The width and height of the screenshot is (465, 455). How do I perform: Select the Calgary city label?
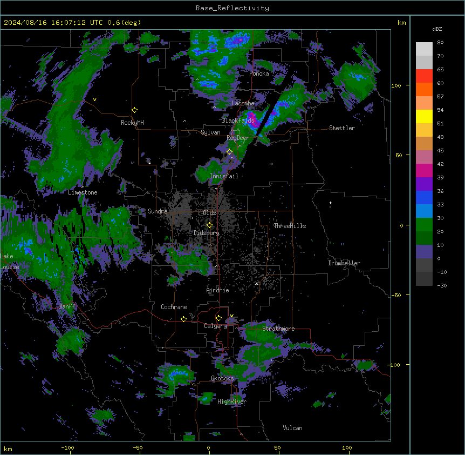click(216, 326)
